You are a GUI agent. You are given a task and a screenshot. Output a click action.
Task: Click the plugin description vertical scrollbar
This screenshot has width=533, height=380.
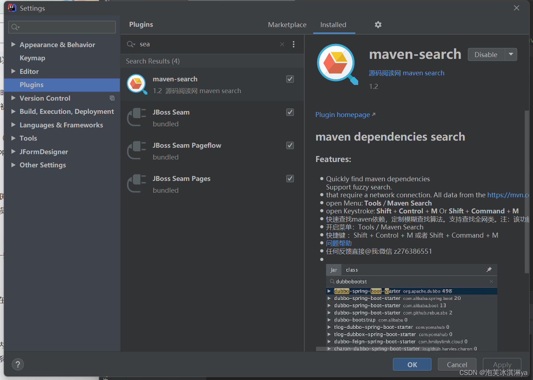pos(527,192)
